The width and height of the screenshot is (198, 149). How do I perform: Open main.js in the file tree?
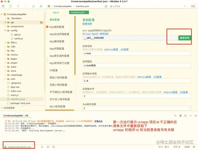click(x=14, y=95)
